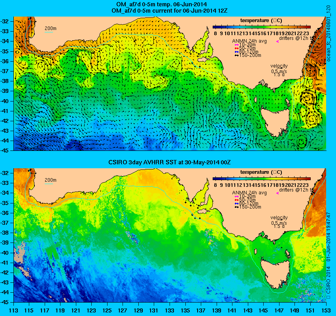Click the velocity scale arrow in forecast panel
This screenshot has height=316, width=336.
tap(279, 68)
